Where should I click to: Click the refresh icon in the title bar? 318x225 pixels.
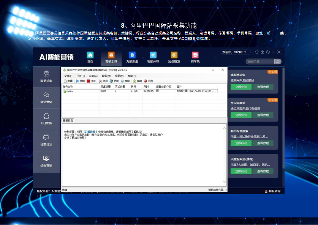pyautogui.click(x=268, y=52)
